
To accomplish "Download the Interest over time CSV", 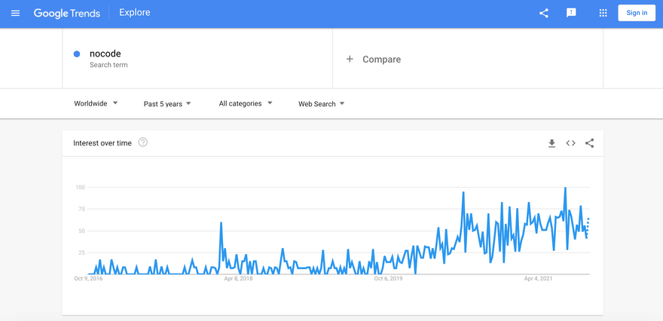I will (x=551, y=143).
